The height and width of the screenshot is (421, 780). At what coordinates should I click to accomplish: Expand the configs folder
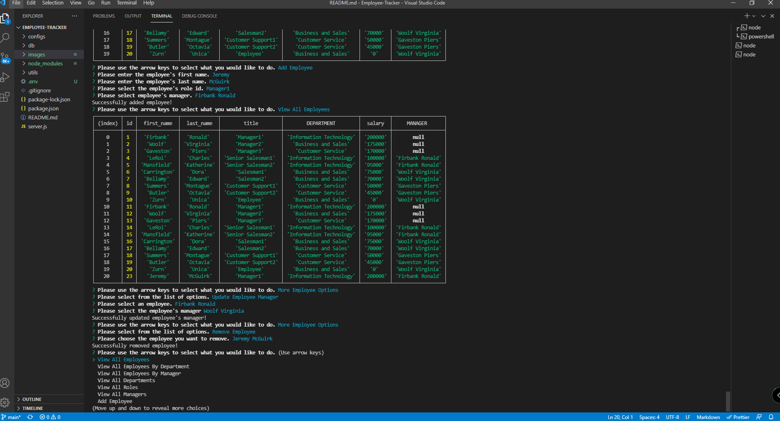tap(37, 36)
